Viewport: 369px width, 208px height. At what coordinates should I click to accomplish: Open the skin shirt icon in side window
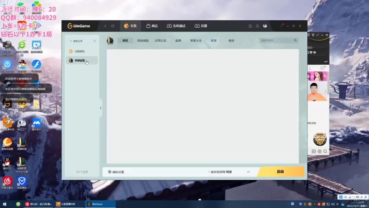coord(313,35)
